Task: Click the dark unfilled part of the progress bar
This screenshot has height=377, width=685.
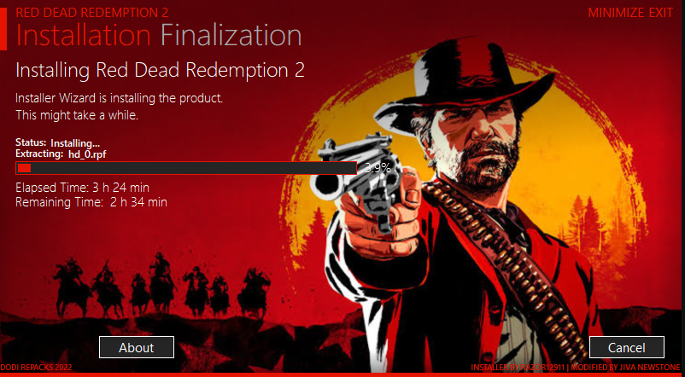Action: (194, 168)
